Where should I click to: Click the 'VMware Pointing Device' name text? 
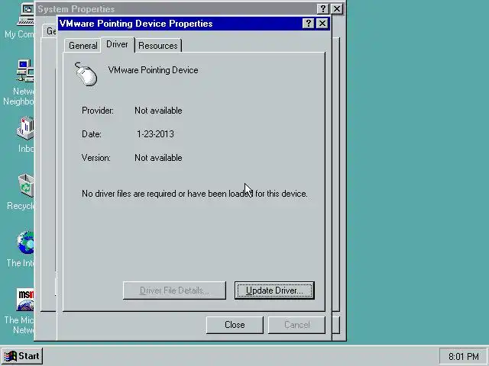[x=153, y=70]
